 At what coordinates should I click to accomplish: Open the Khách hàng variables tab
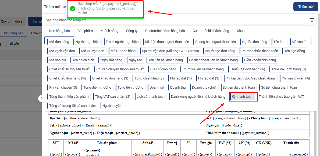tap(109, 31)
